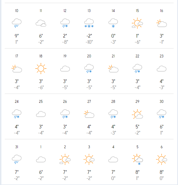Open the day 22 sleet forecast icon
Image resolution: width=178 pixels, height=185 pixels.
(x=137, y=69)
